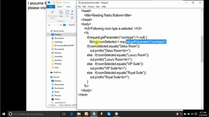Open Documents under This PC
Viewport: 209px width, 117px height.
tap(59, 84)
